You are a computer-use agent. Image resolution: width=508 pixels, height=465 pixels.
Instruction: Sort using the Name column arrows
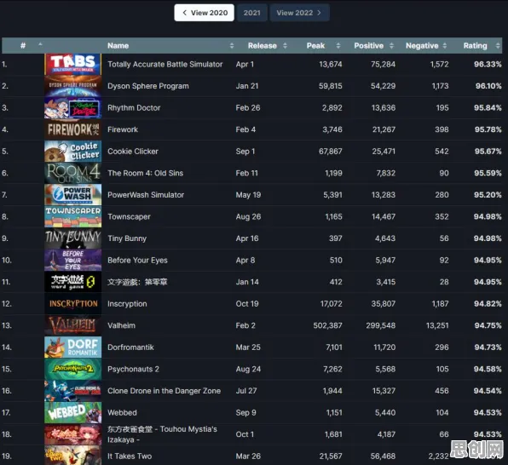(232, 46)
